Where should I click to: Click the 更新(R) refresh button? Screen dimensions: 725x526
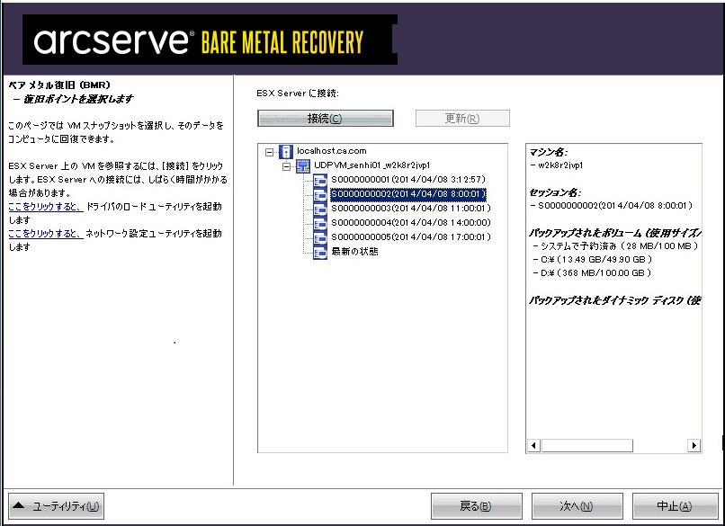[462, 119]
